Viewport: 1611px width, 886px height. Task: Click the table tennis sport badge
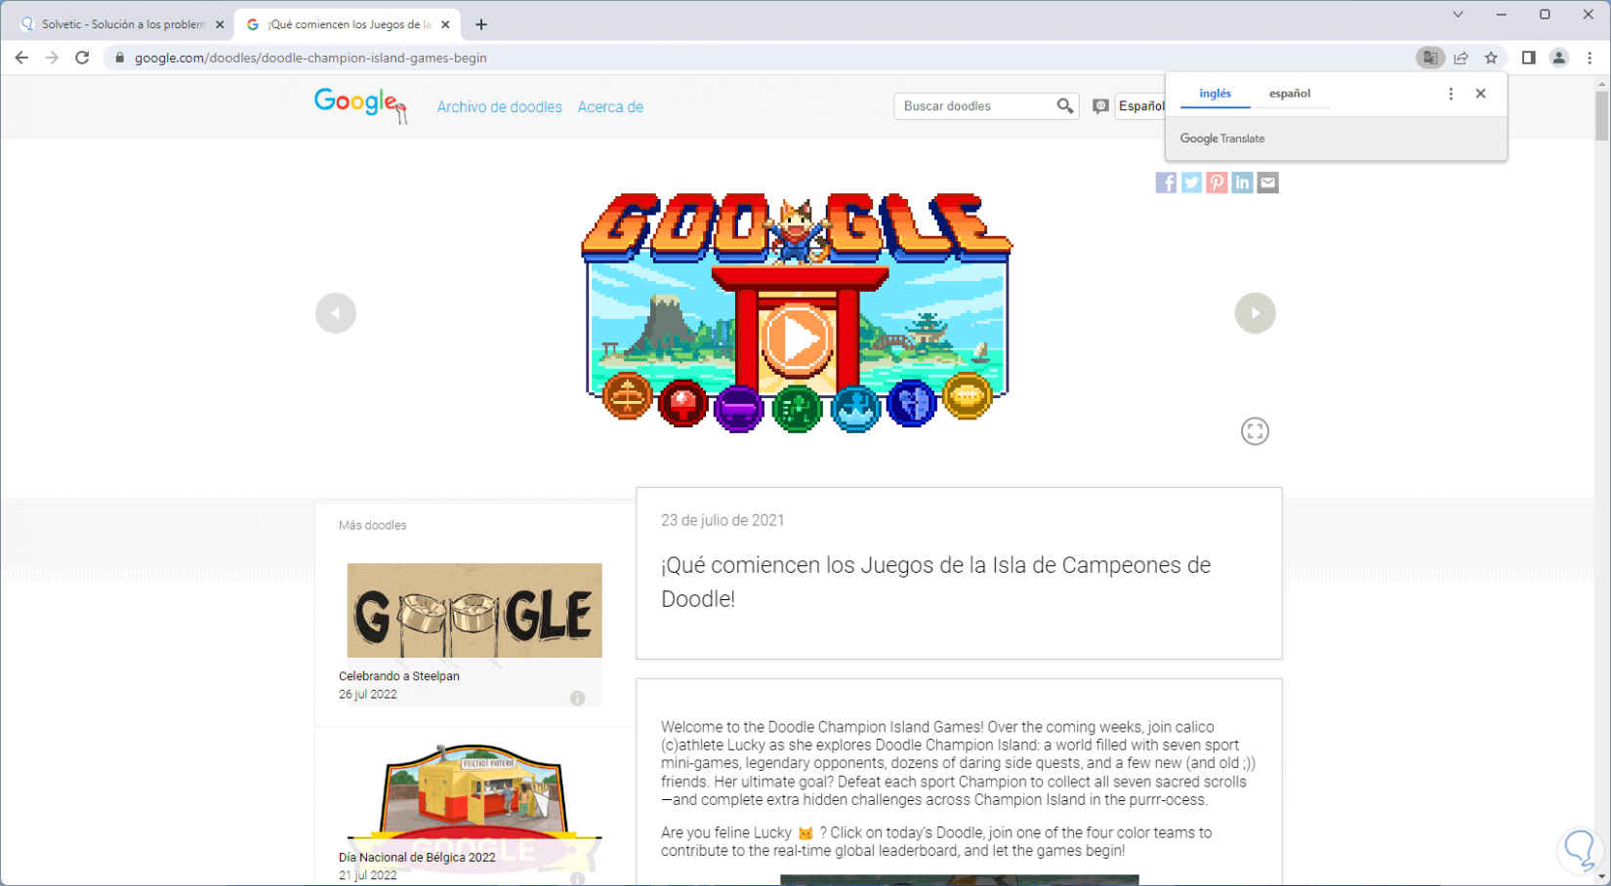click(682, 403)
